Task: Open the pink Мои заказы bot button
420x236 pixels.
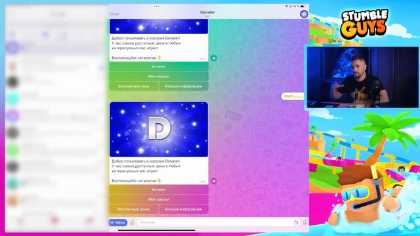Action: coord(159,199)
